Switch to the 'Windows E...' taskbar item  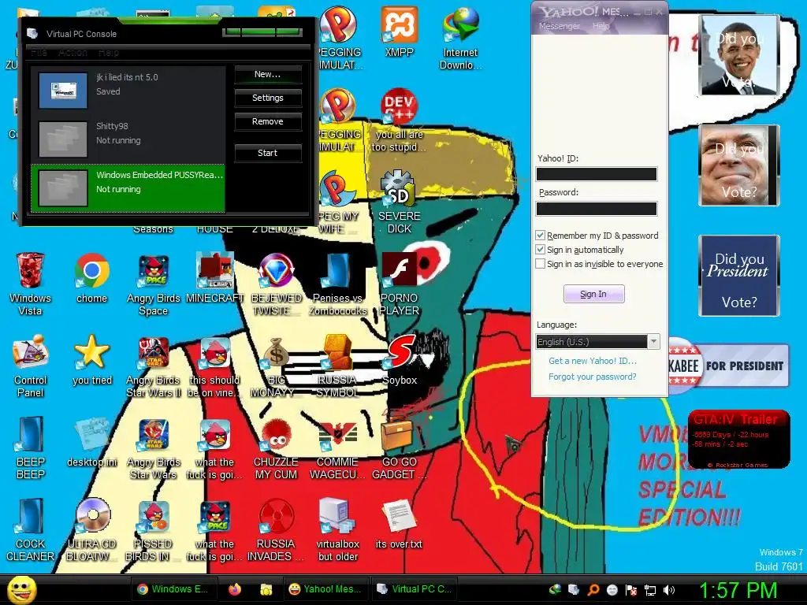(173, 589)
